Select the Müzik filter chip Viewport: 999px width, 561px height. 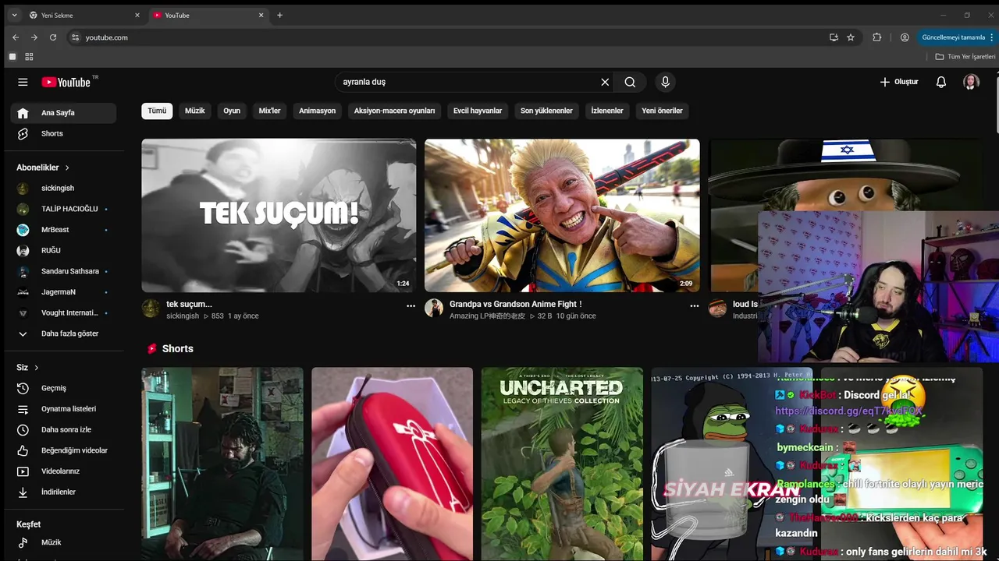tap(194, 111)
